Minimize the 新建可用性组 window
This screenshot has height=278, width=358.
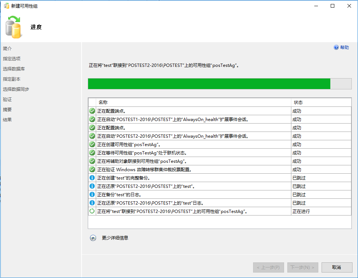point(316,6)
